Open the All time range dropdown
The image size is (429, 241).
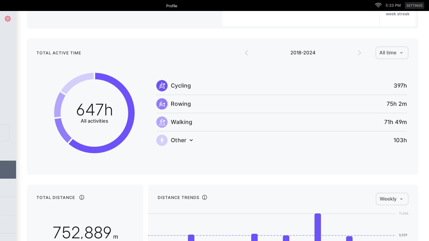click(392, 53)
